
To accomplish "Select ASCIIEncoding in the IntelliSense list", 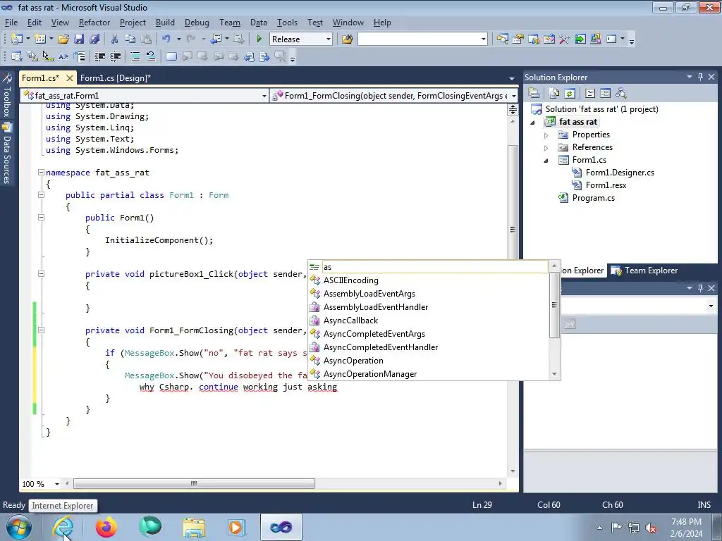I will (x=351, y=280).
